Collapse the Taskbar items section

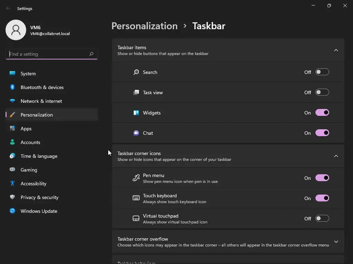tap(336, 50)
